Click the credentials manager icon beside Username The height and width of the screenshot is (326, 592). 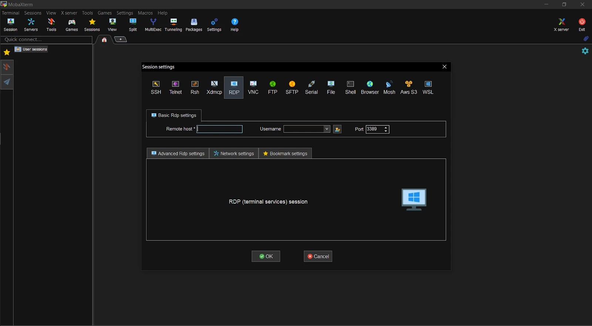coord(337,129)
